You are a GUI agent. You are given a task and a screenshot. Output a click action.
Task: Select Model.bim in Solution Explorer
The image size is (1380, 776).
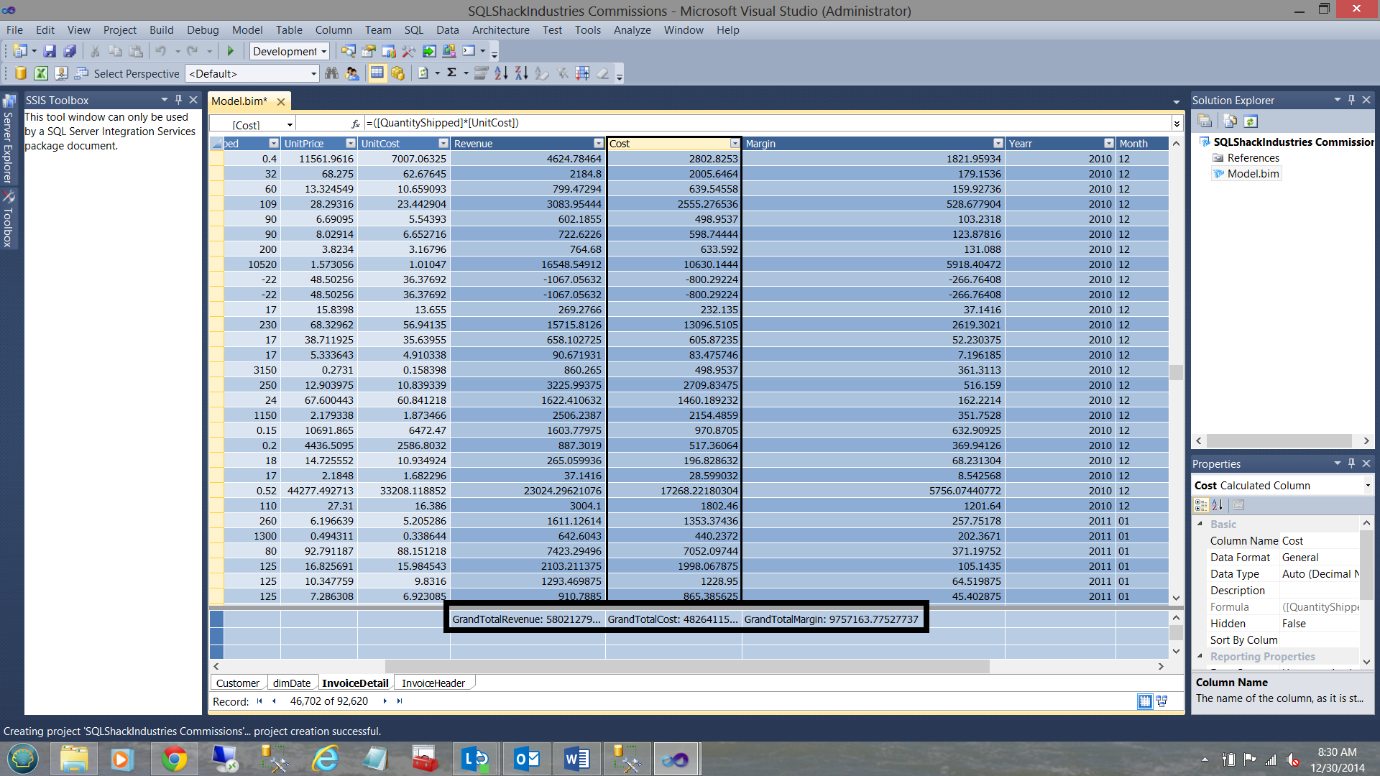(x=1253, y=174)
